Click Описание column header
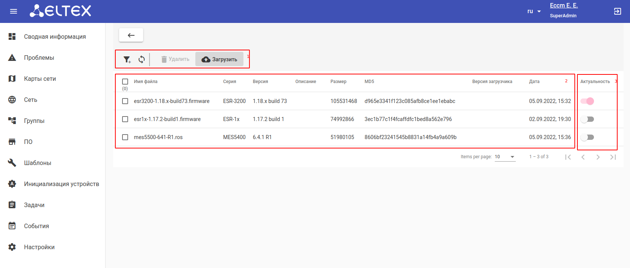Image resolution: width=630 pixels, height=268 pixels. tap(306, 82)
